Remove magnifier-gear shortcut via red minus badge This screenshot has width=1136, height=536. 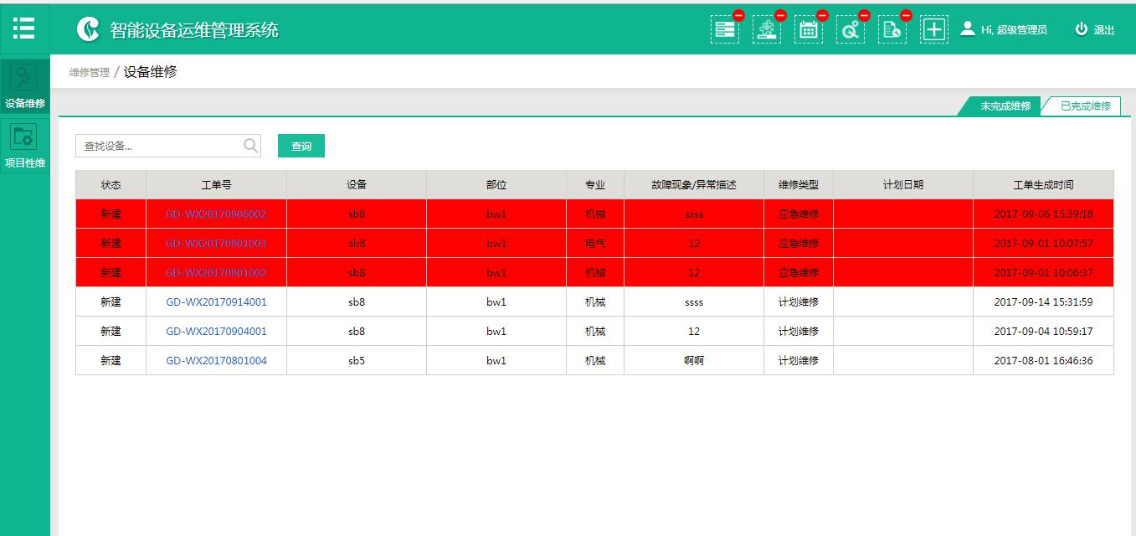[x=865, y=15]
